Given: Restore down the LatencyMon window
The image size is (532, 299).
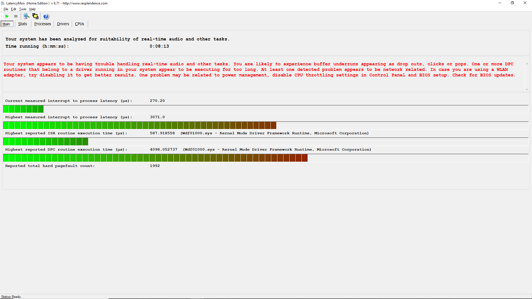Looking at the screenshot, I should click(x=512, y=3).
